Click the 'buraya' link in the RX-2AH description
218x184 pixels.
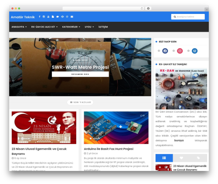tap(179, 141)
